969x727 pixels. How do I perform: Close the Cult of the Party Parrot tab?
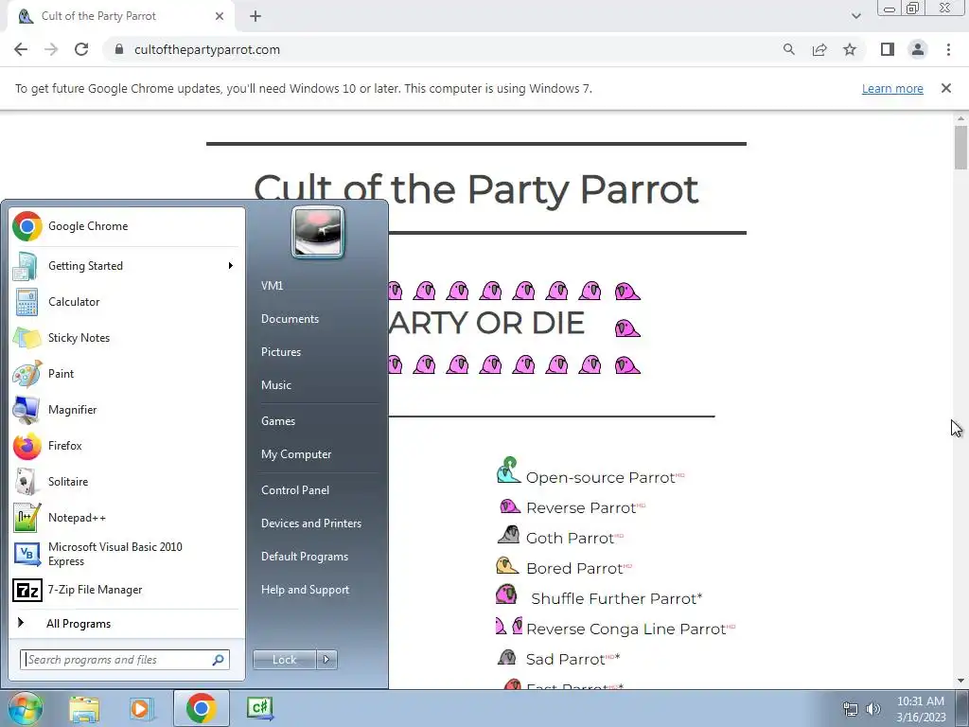pos(220,16)
